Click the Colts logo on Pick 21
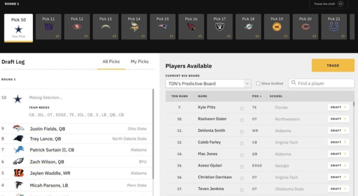This screenshot has height=196, width=358. (334, 26)
